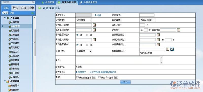The height and width of the screenshot is (92, 203).
Task: Open calendar picker for 合同转正日期
Action: pos(158,35)
